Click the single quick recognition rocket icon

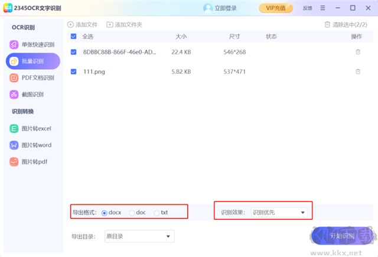14,44
